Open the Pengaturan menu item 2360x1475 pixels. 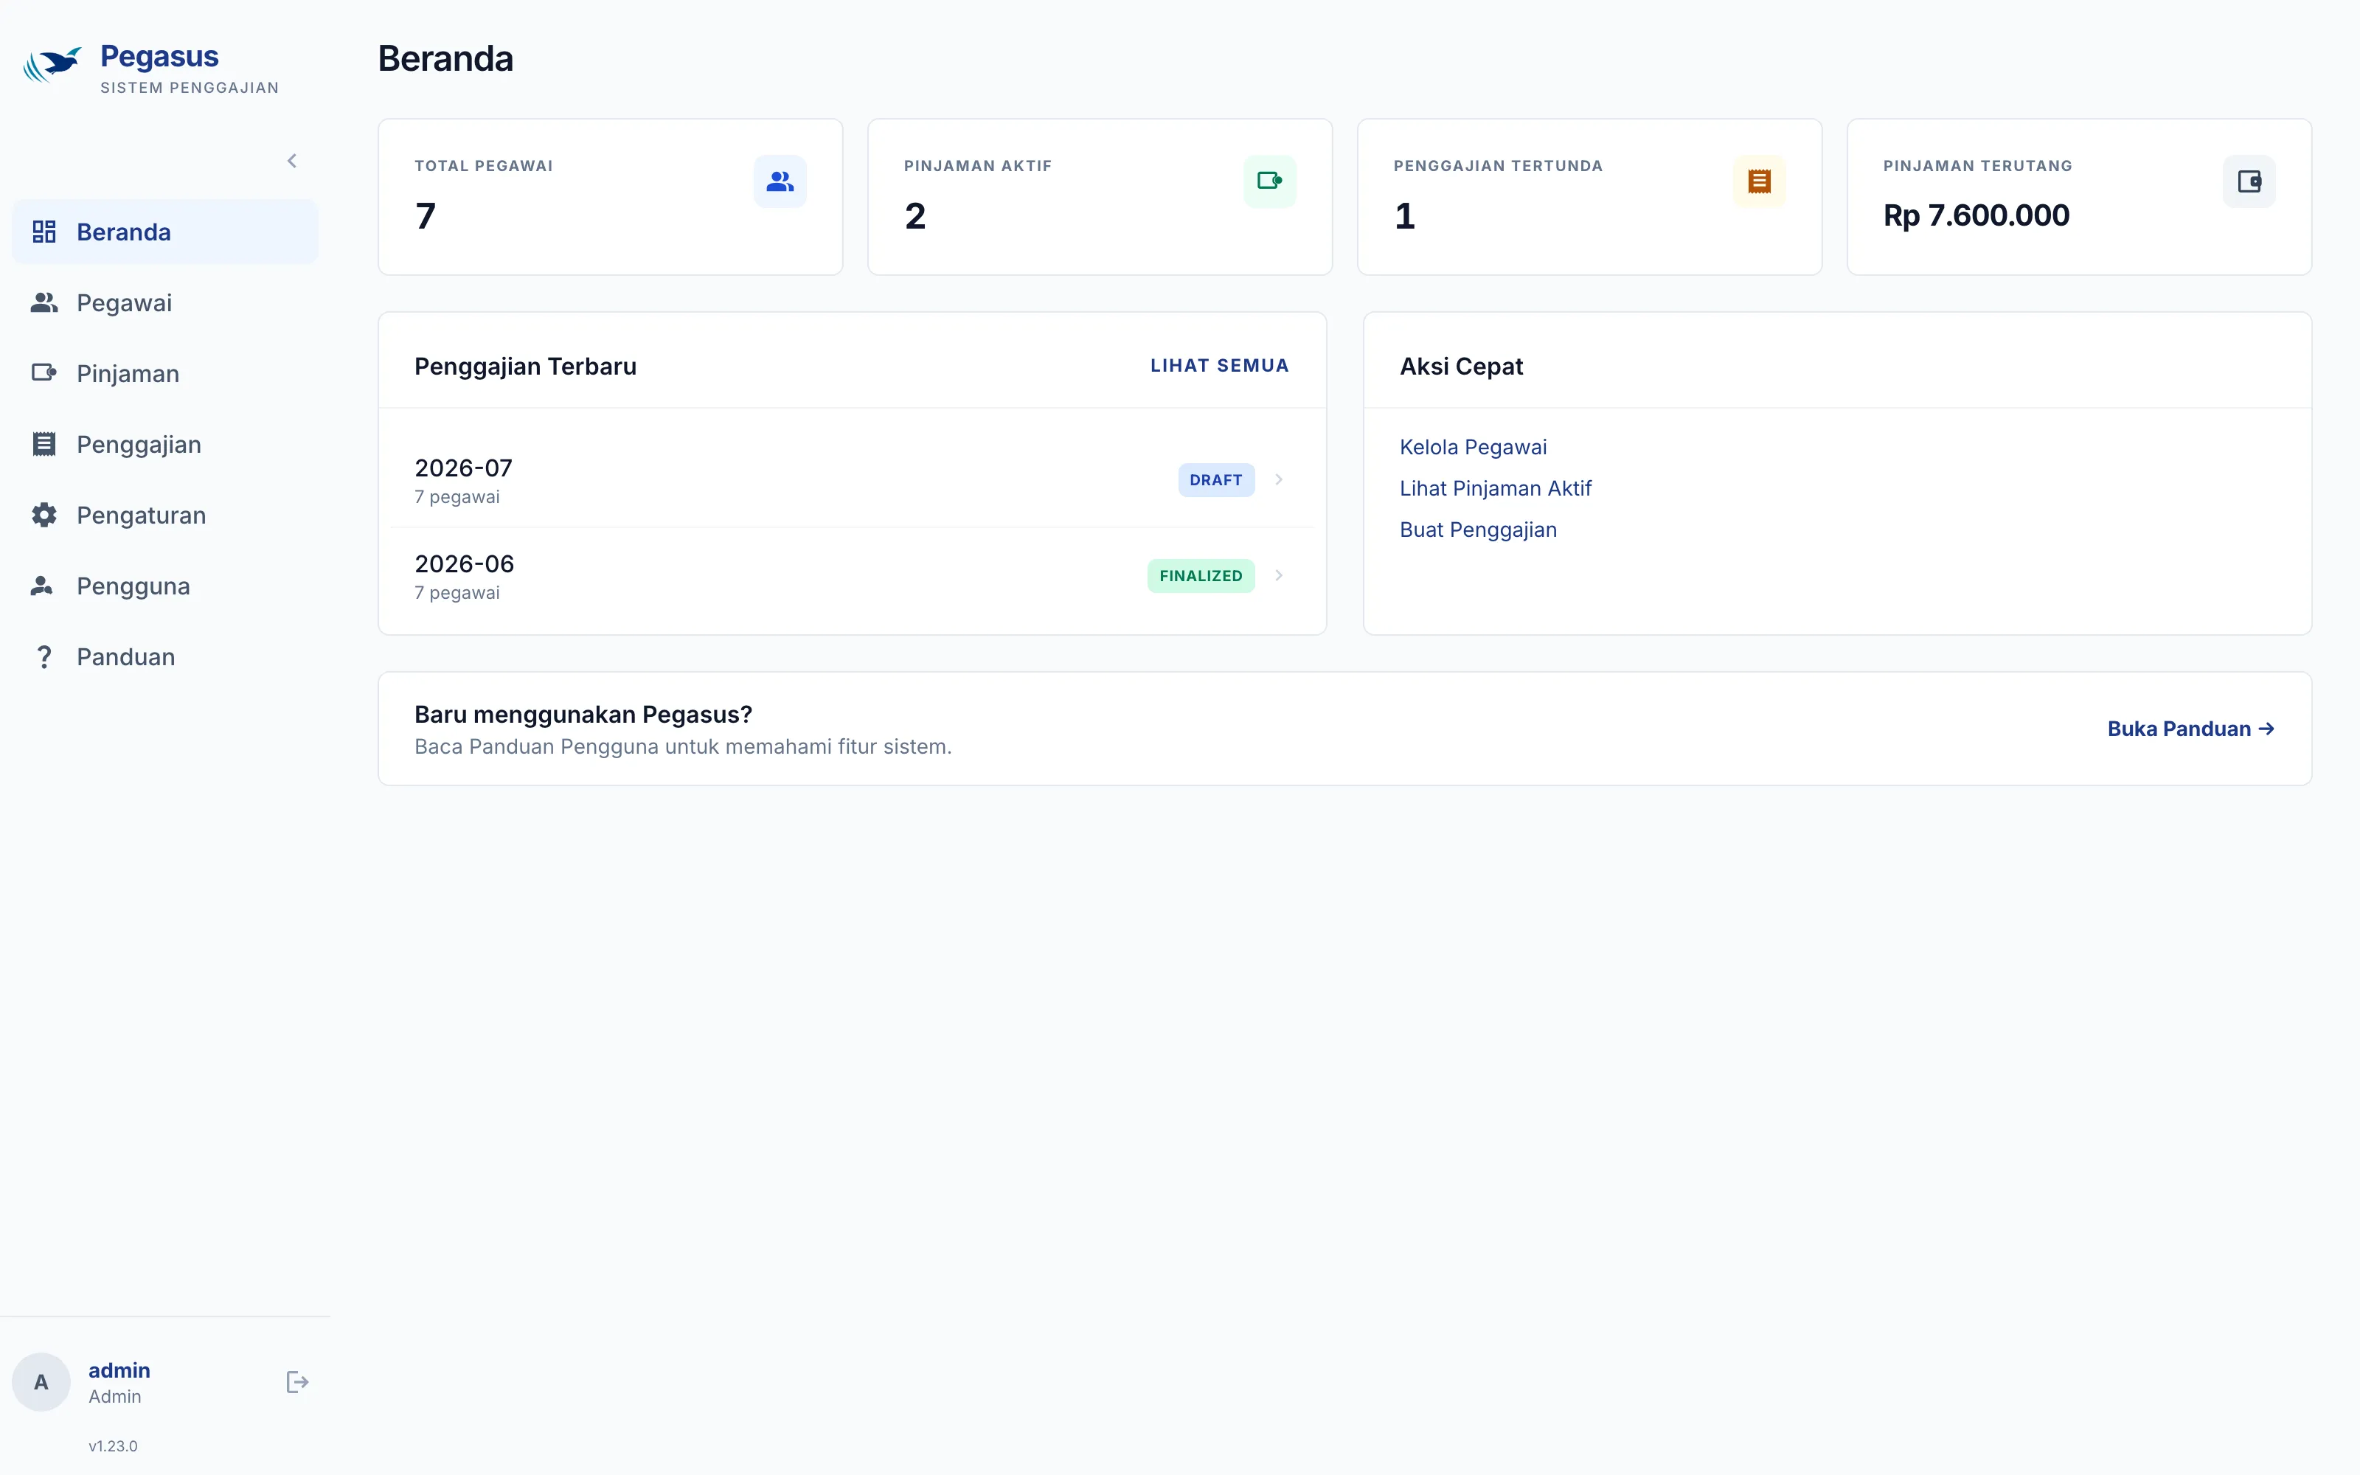[164, 515]
